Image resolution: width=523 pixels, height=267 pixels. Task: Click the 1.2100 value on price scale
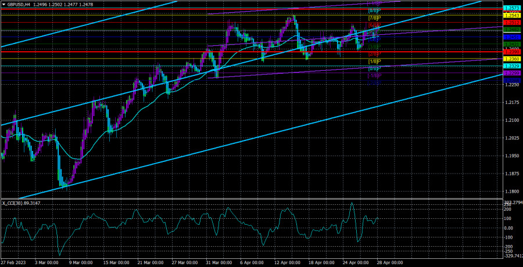512,120
